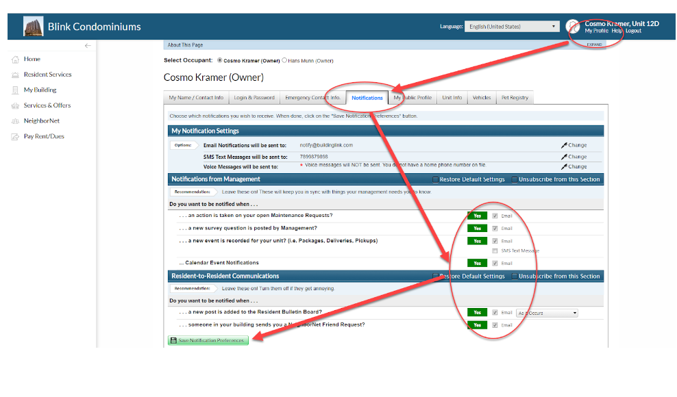Click the Pay Rent/Dues icon

(x=15, y=137)
